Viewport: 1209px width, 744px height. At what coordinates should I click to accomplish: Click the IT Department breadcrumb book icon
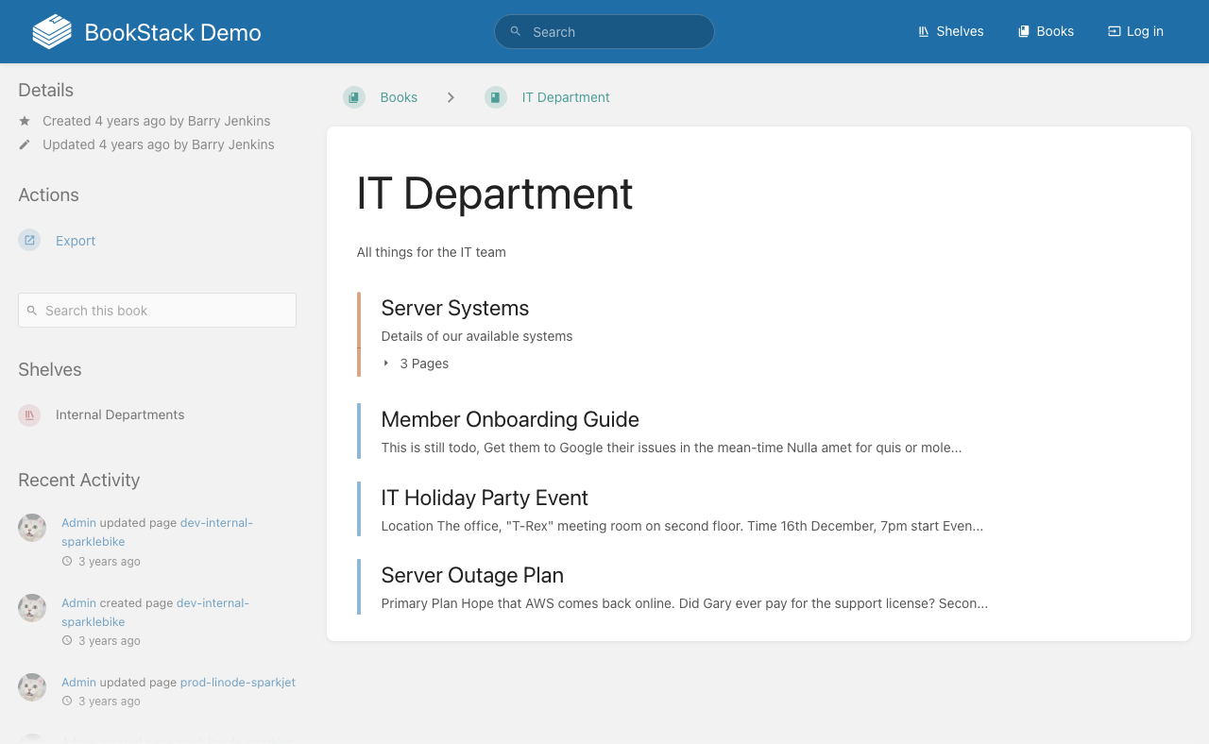tap(495, 97)
